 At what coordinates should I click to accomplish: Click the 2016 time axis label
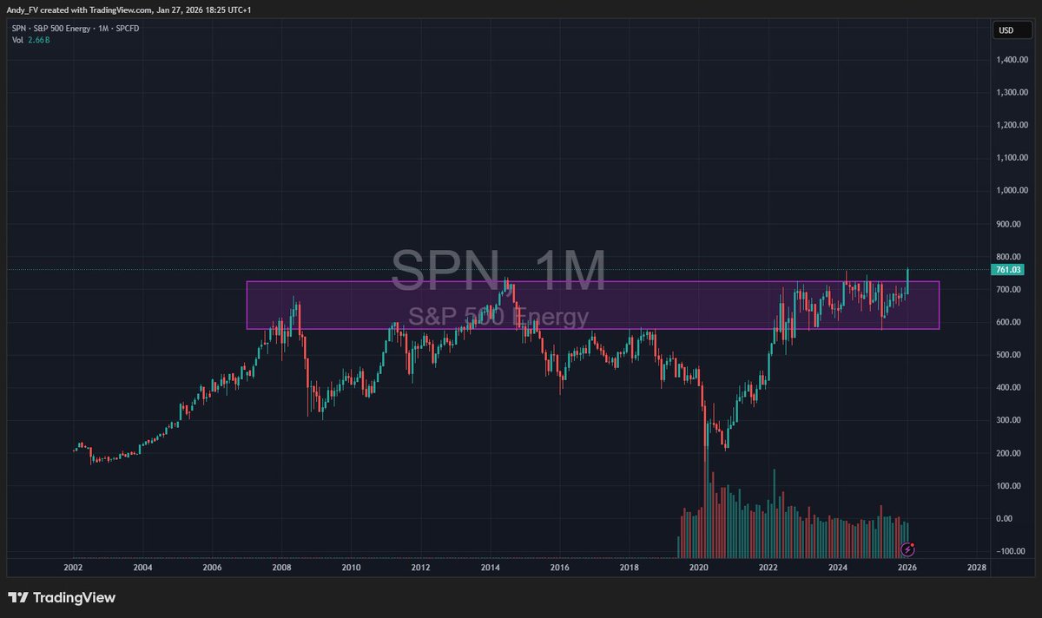click(x=559, y=568)
